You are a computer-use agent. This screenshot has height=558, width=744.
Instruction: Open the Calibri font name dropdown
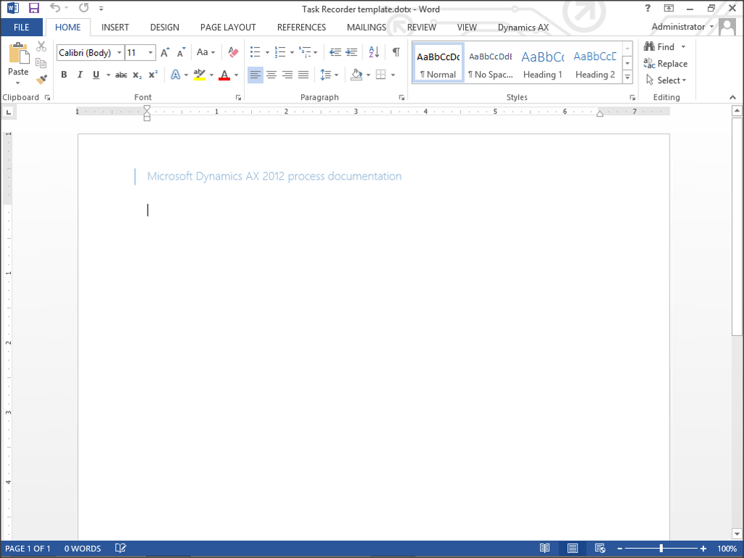pos(119,53)
